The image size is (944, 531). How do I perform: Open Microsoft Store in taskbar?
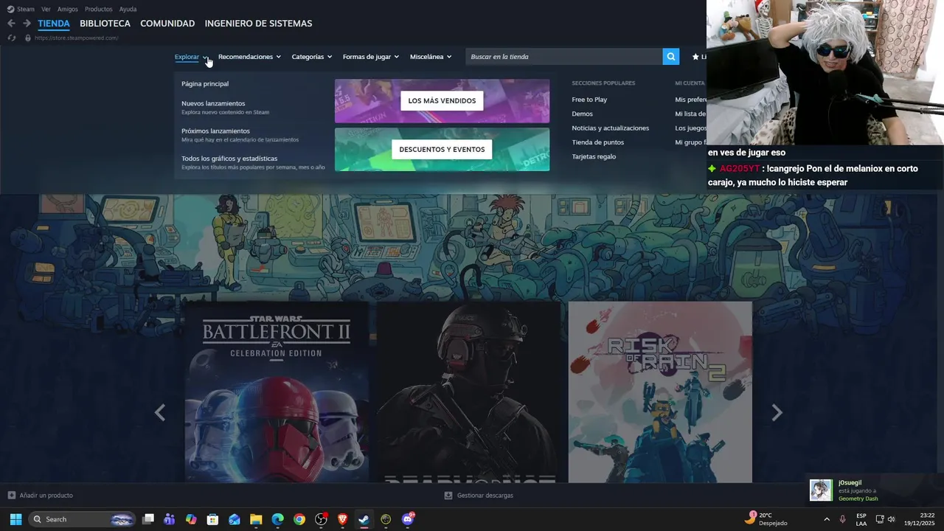pos(212,519)
